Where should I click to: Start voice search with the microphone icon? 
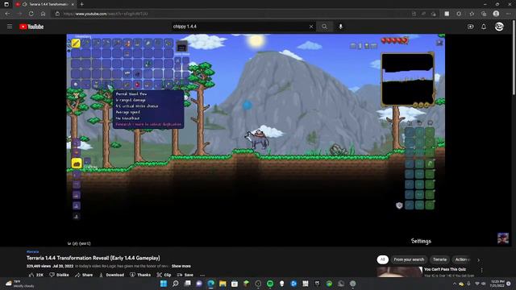(340, 27)
